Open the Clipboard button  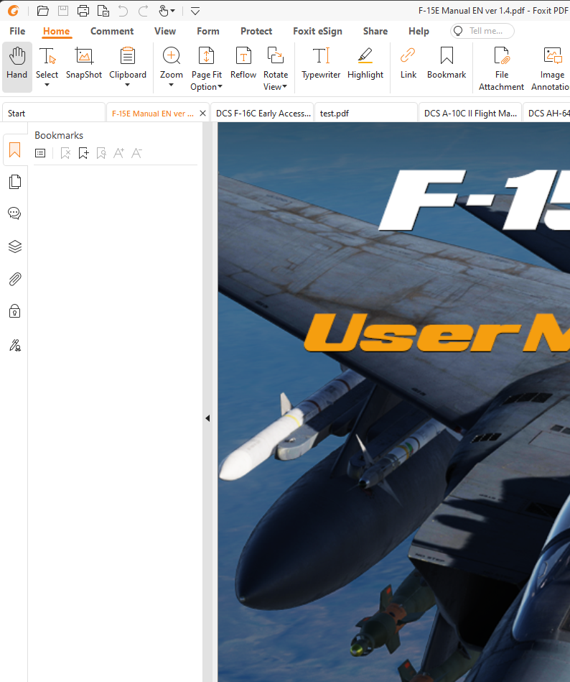128,63
